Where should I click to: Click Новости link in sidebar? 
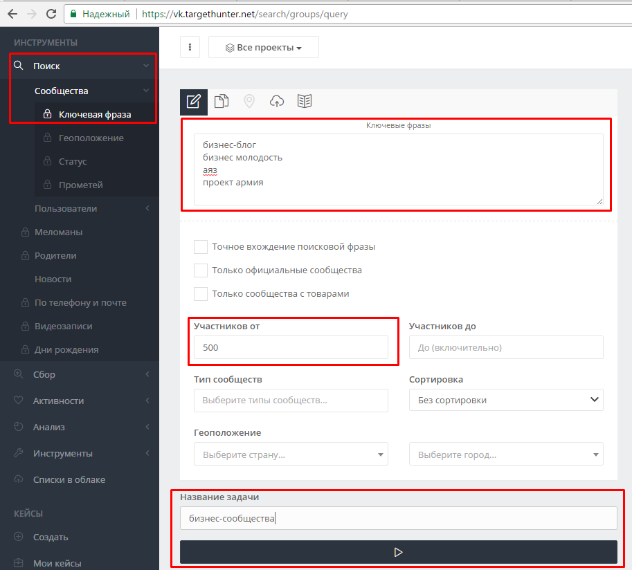pyautogui.click(x=53, y=279)
